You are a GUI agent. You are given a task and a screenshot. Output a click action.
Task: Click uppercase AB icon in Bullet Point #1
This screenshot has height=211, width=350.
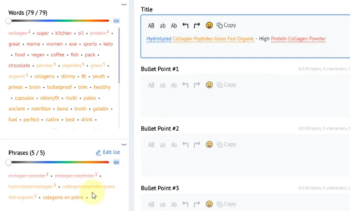pyautogui.click(x=151, y=85)
